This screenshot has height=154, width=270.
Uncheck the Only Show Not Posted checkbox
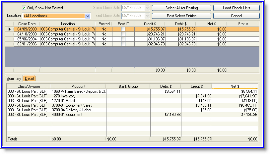(24, 8)
